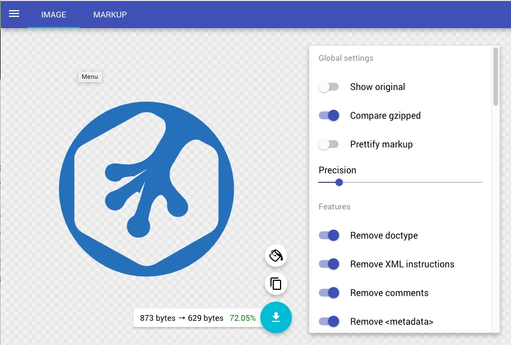Image resolution: width=511 pixels, height=345 pixels.
Task: Disable the Remove doctype option
Action: point(329,236)
